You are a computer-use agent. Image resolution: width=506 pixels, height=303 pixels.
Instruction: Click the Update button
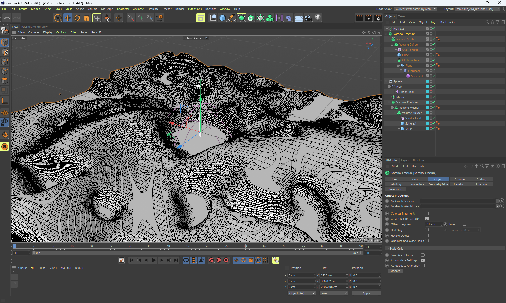click(395, 271)
